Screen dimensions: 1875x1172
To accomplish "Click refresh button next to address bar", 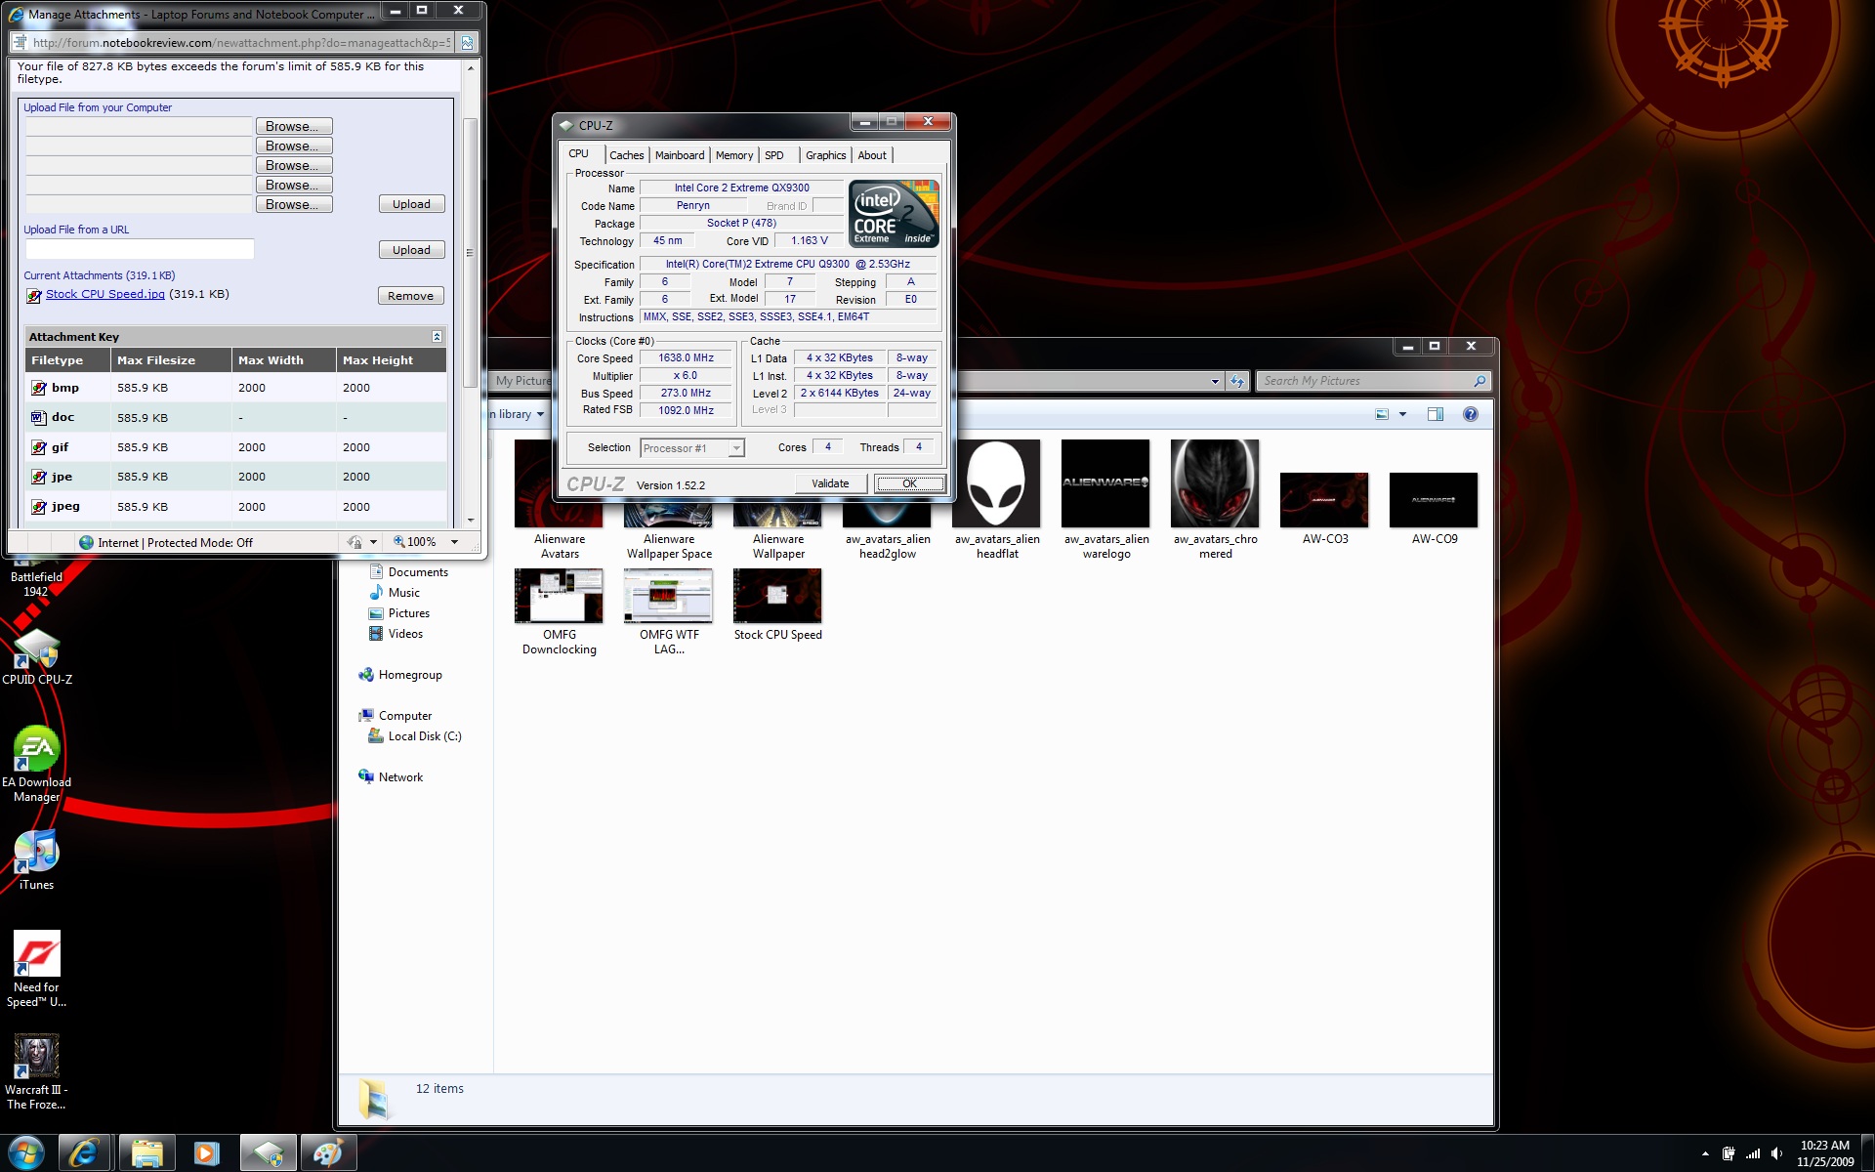I will tap(1237, 381).
